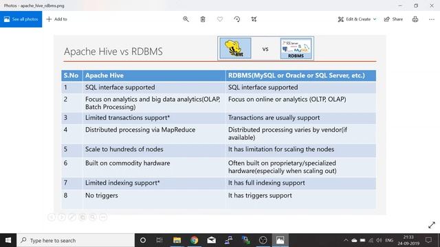Open the network computers taskbar app
This screenshot has height=247, width=440.
tap(228, 240)
